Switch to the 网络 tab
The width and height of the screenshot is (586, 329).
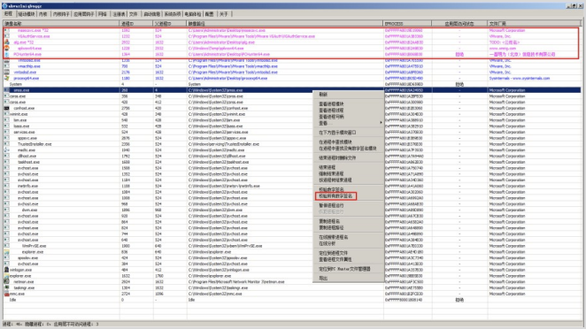click(103, 14)
